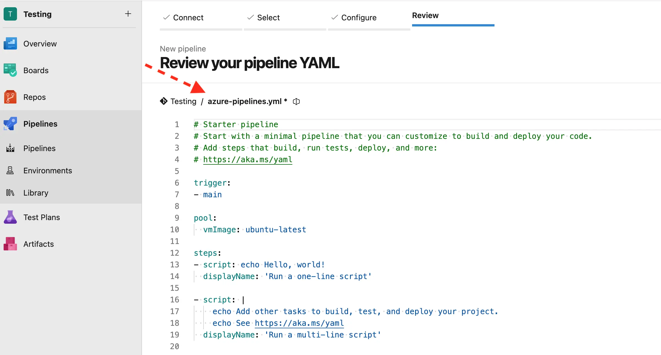Click the Environments icon

[10, 171]
